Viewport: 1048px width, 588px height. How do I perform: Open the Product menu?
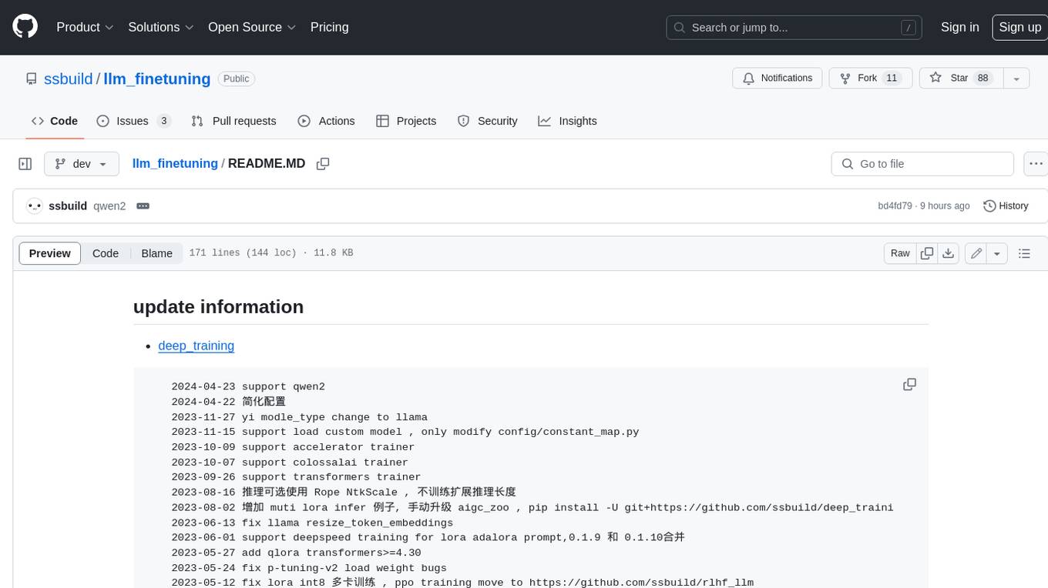click(85, 27)
